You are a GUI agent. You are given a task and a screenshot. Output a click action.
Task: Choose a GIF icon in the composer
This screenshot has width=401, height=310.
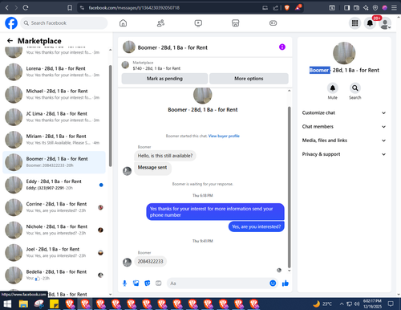coord(159,283)
